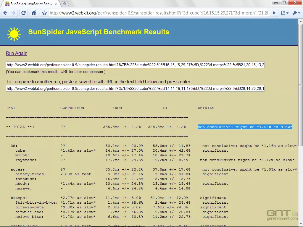Open the page control menu

(285, 13)
